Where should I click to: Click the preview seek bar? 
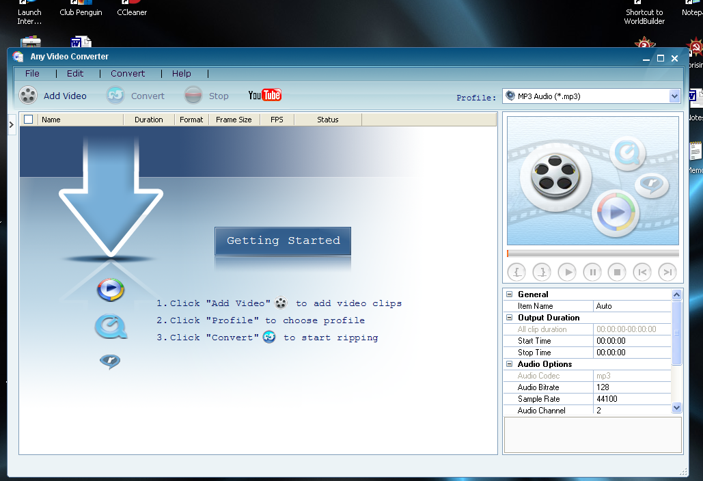click(x=592, y=253)
